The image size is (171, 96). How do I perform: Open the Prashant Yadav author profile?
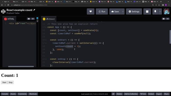click(x=13, y=13)
